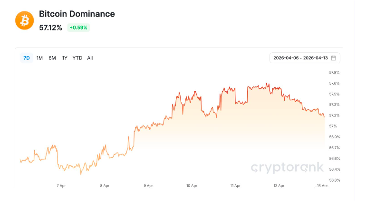This screenshot has width=366, height=211.
Task: Click the cryptorank watermark logo
Action: click(288, 167)
